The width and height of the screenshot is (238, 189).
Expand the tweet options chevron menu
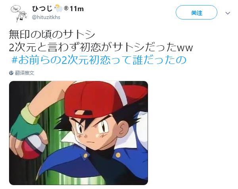[x=228, y=13]
